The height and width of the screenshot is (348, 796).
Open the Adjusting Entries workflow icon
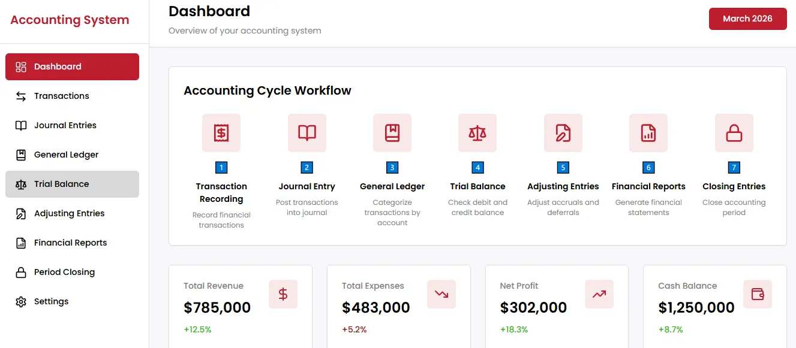pyautogui.click(x=563, y=133)
